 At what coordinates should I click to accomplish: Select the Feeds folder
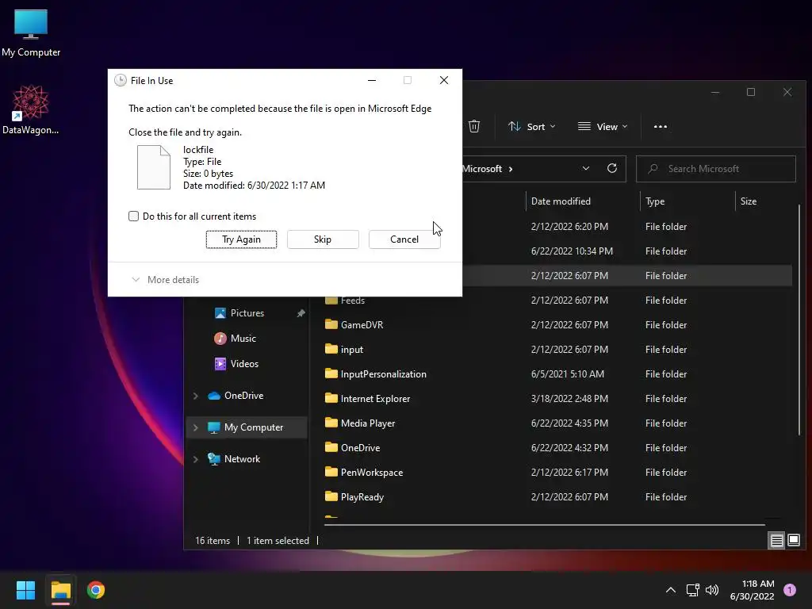[353, 301]
